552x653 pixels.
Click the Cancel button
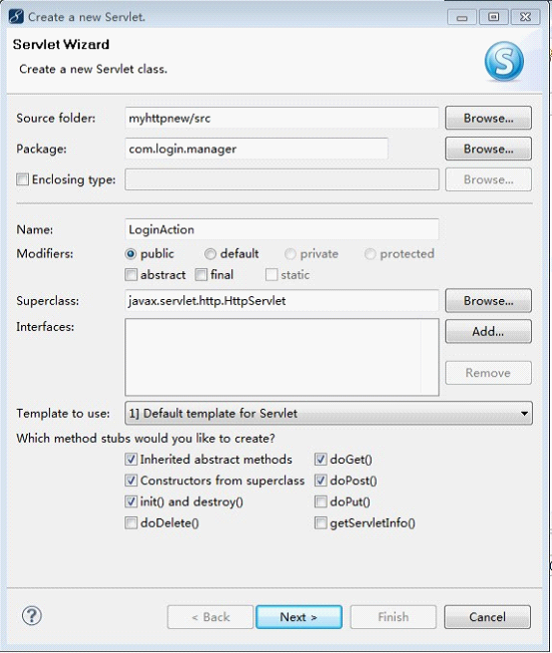tap(487, 617)
